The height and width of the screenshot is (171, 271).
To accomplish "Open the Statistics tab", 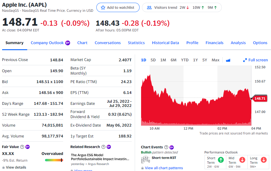I will pyautogui.click(x=136, y=43).
